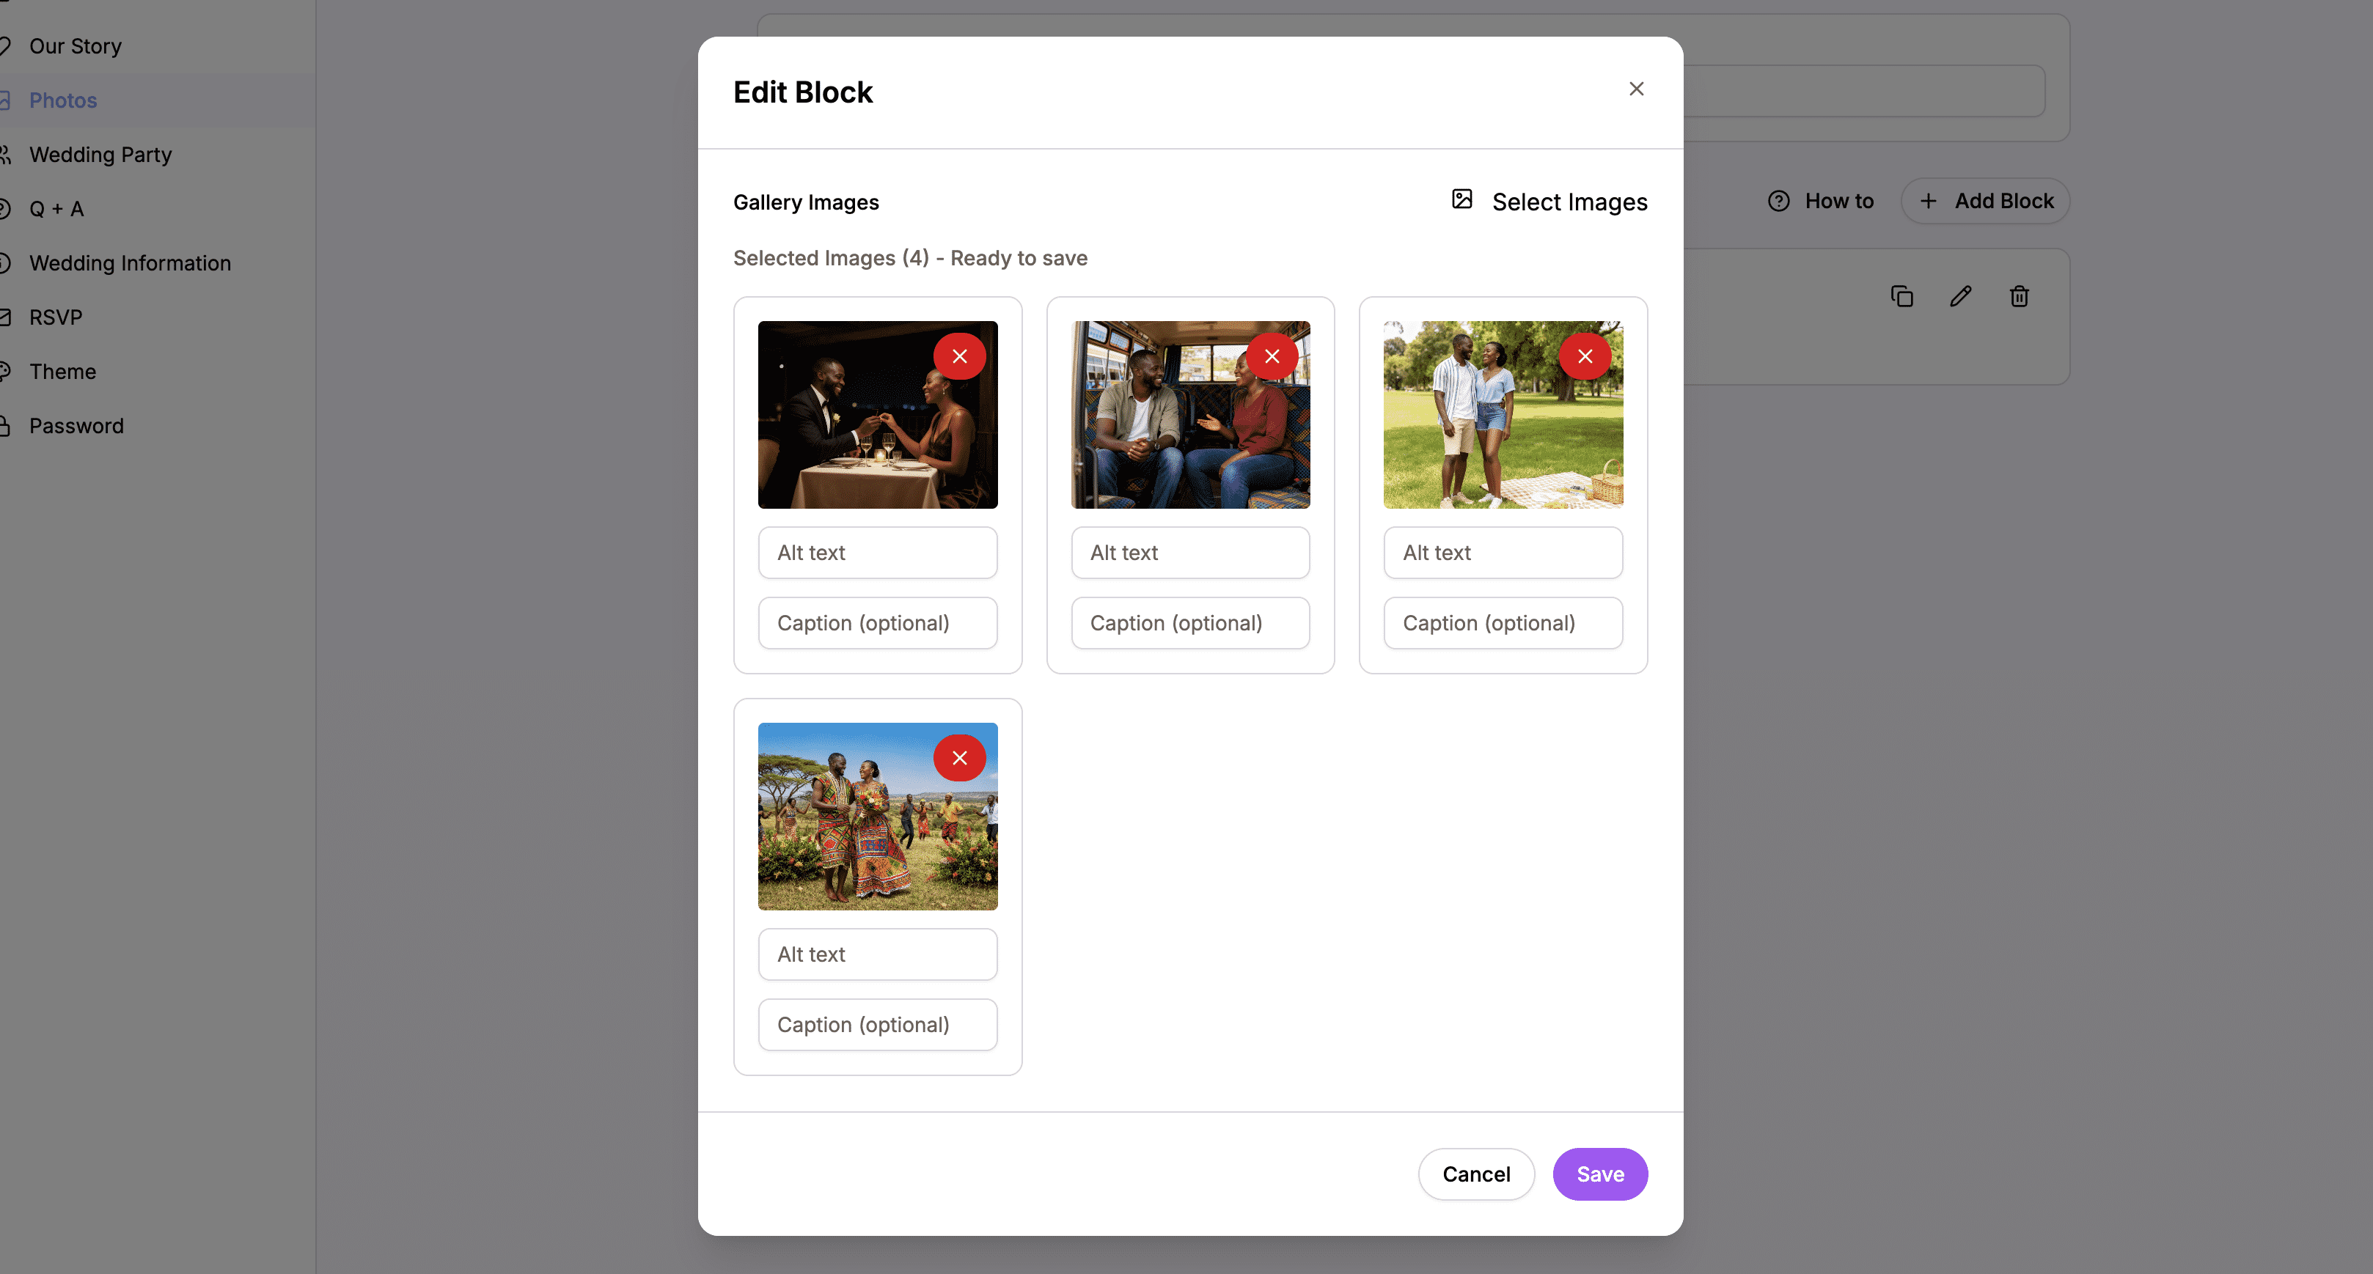Delete the block with the trash icon

tap(2018, 295)
